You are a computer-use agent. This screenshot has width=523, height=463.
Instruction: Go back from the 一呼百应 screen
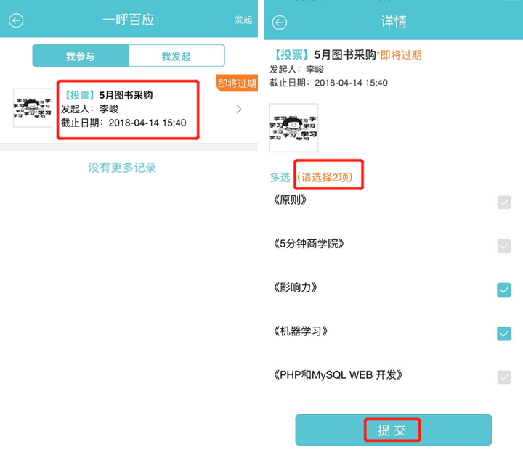pyautogui.click(x=16, y=20)
